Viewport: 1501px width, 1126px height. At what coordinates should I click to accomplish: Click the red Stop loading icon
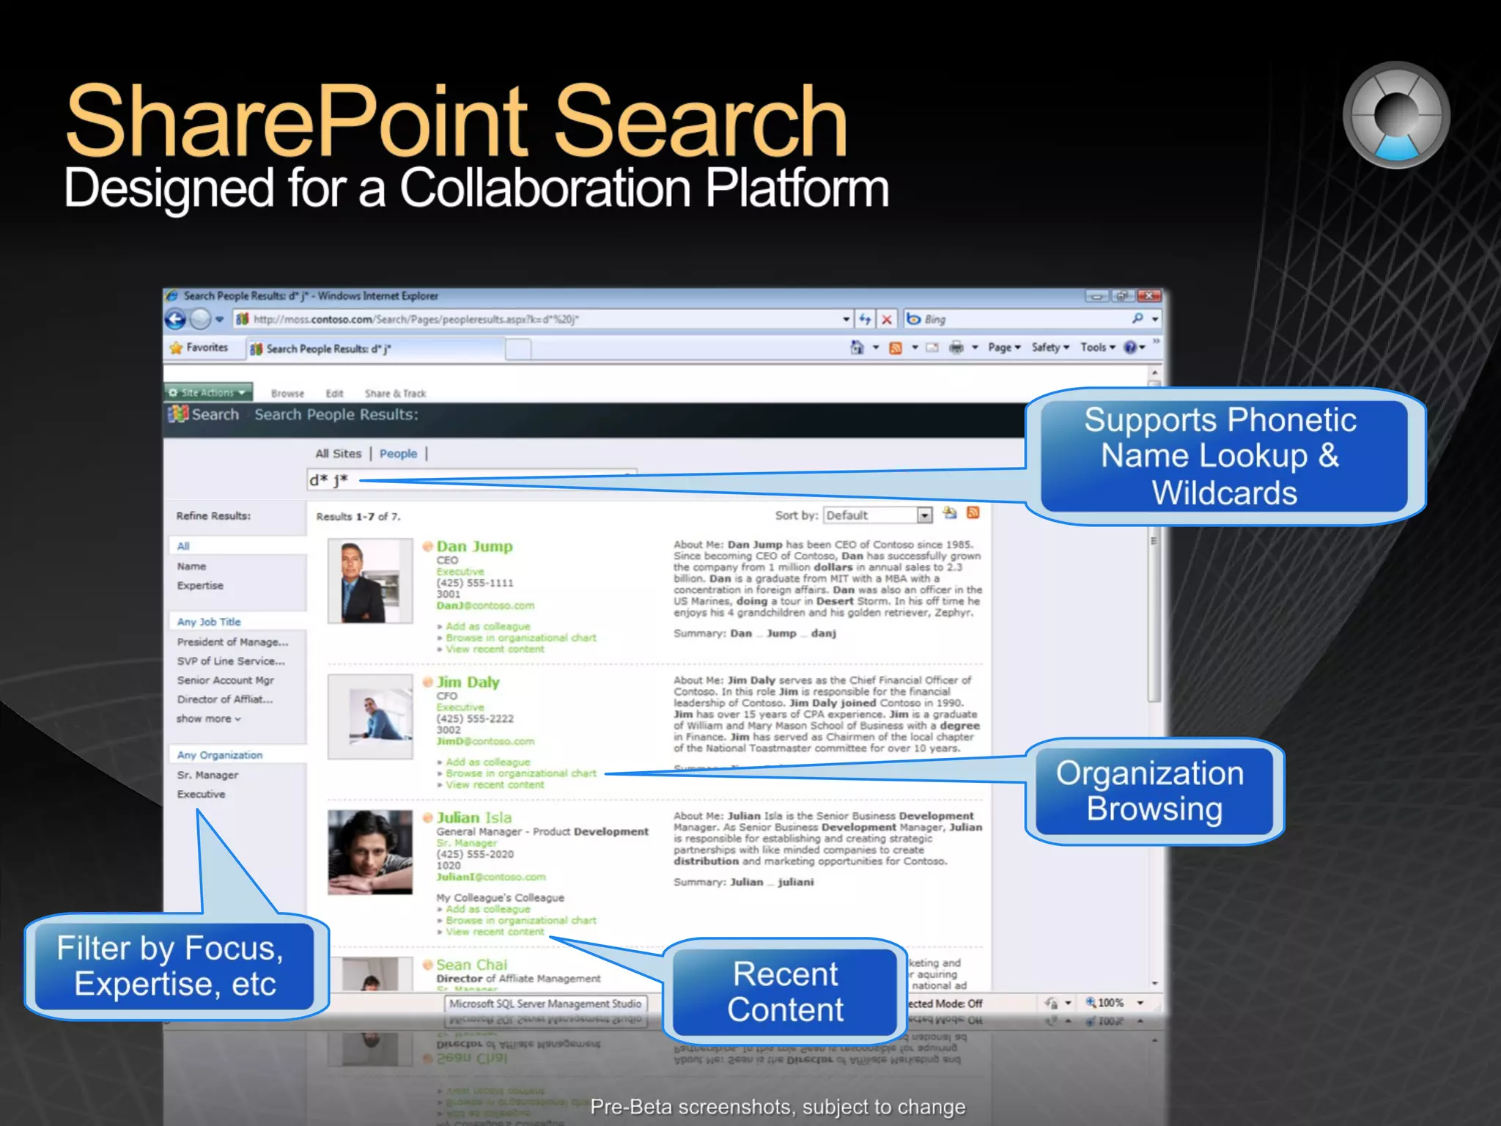pos(887,319)
